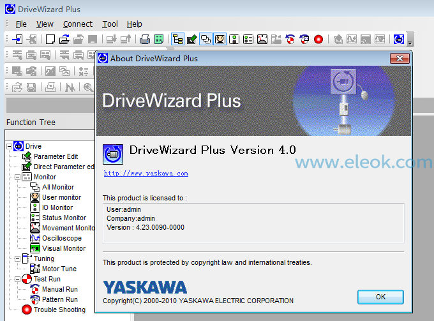Select Movement Monitor in Function Tree
This screenshot has height=321, width=434.
tap(68, 228)
